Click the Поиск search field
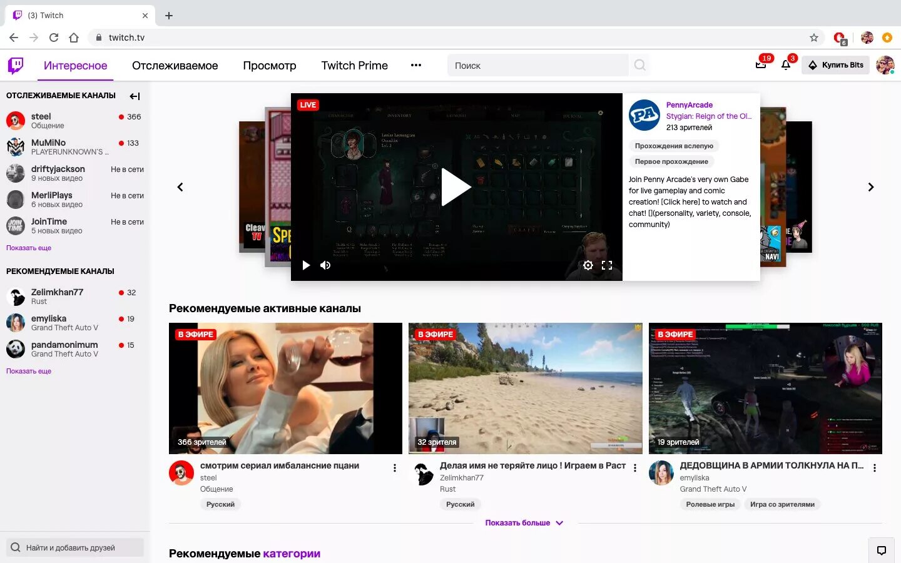 tap(538, 65)
